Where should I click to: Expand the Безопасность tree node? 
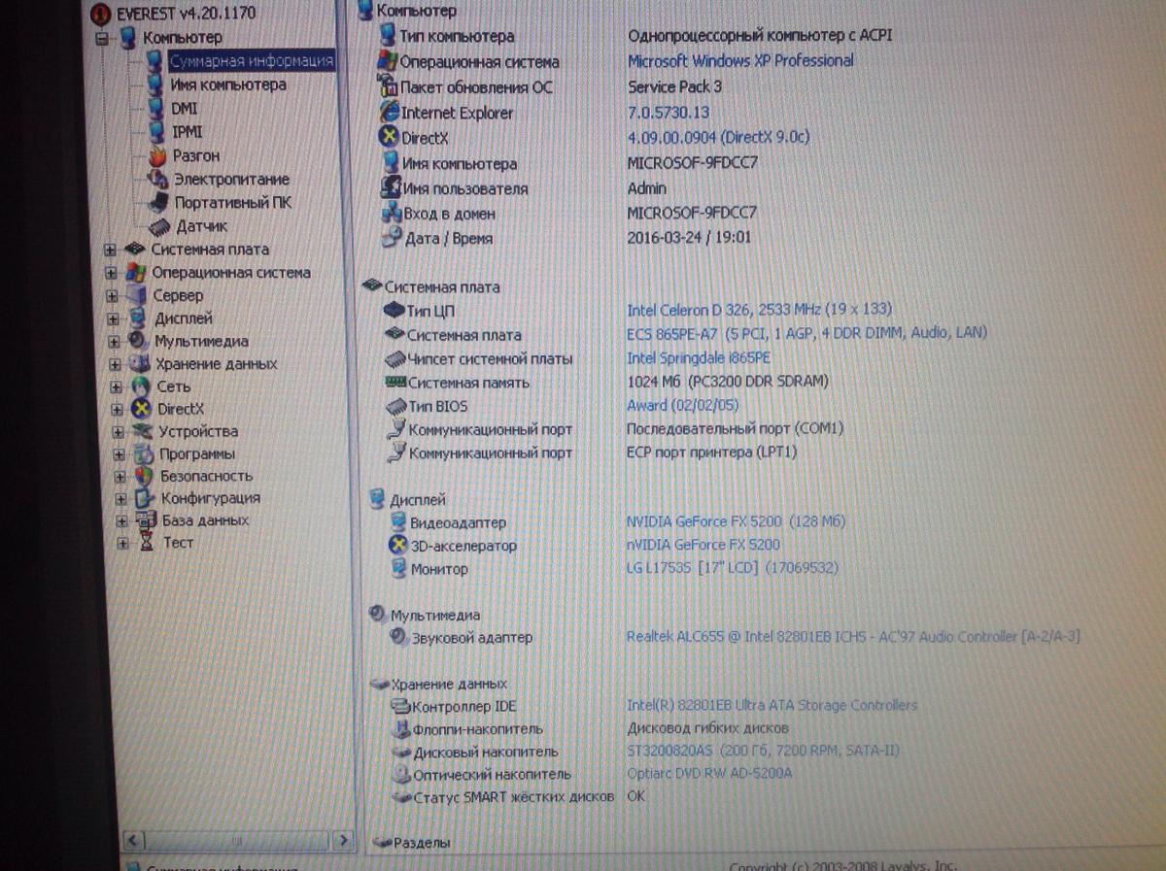coord(120,476)
